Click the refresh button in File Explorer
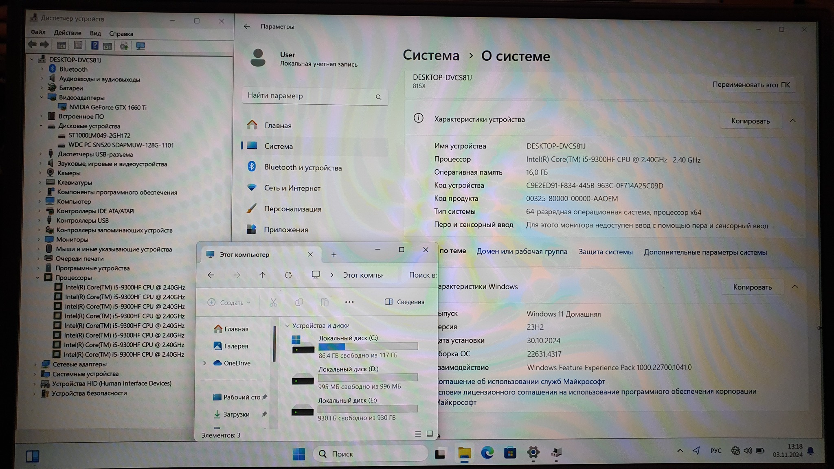 [x=288, y=275]
